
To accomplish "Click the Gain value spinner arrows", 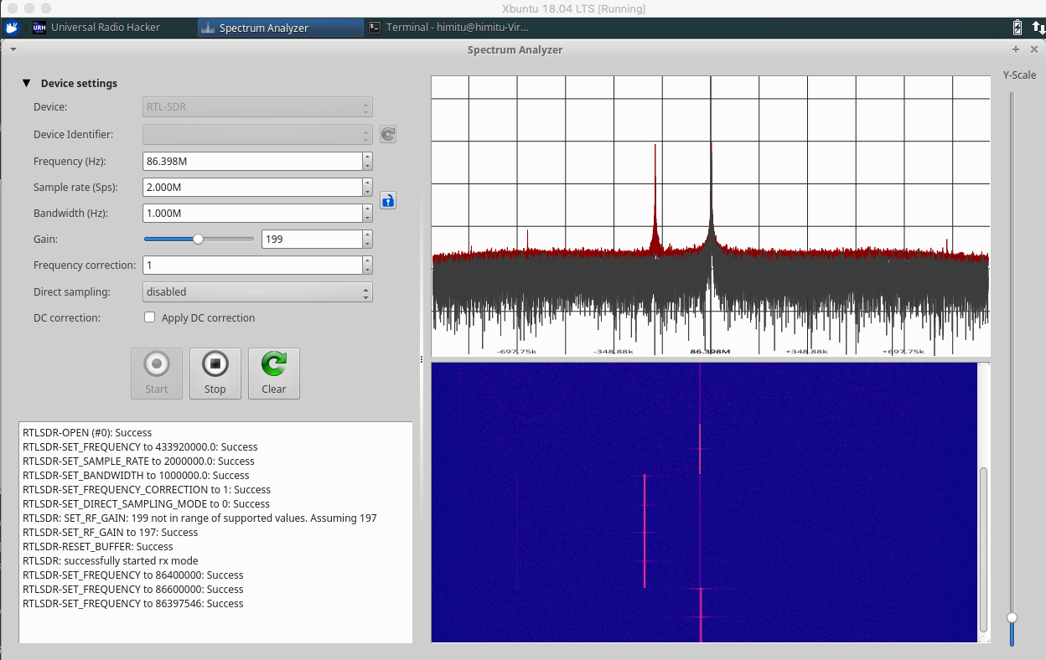I will [x=367, y=239].
